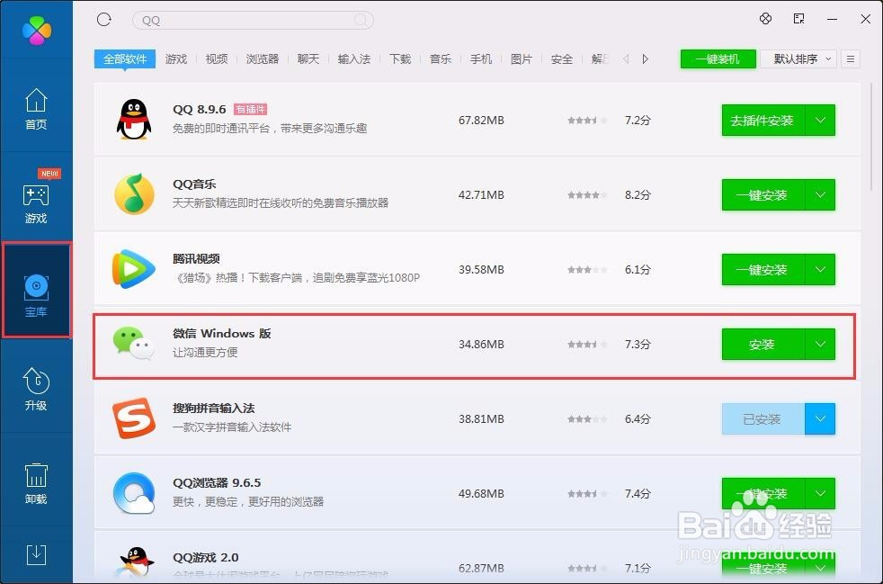Open the QQ 8.9.6 title link
883x584 pixels.
(199, 109)
